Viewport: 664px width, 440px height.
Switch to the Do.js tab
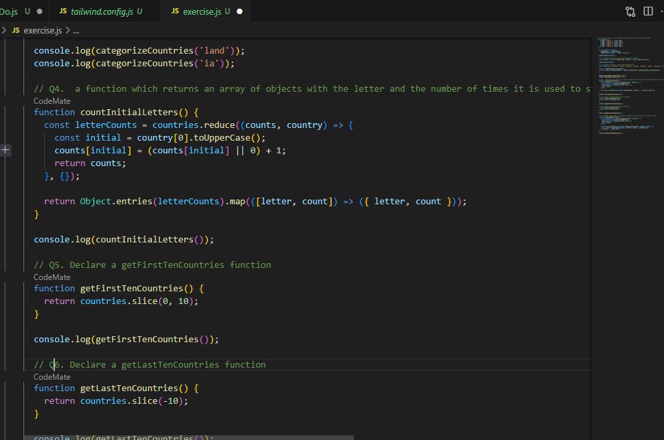click(24, 11)
